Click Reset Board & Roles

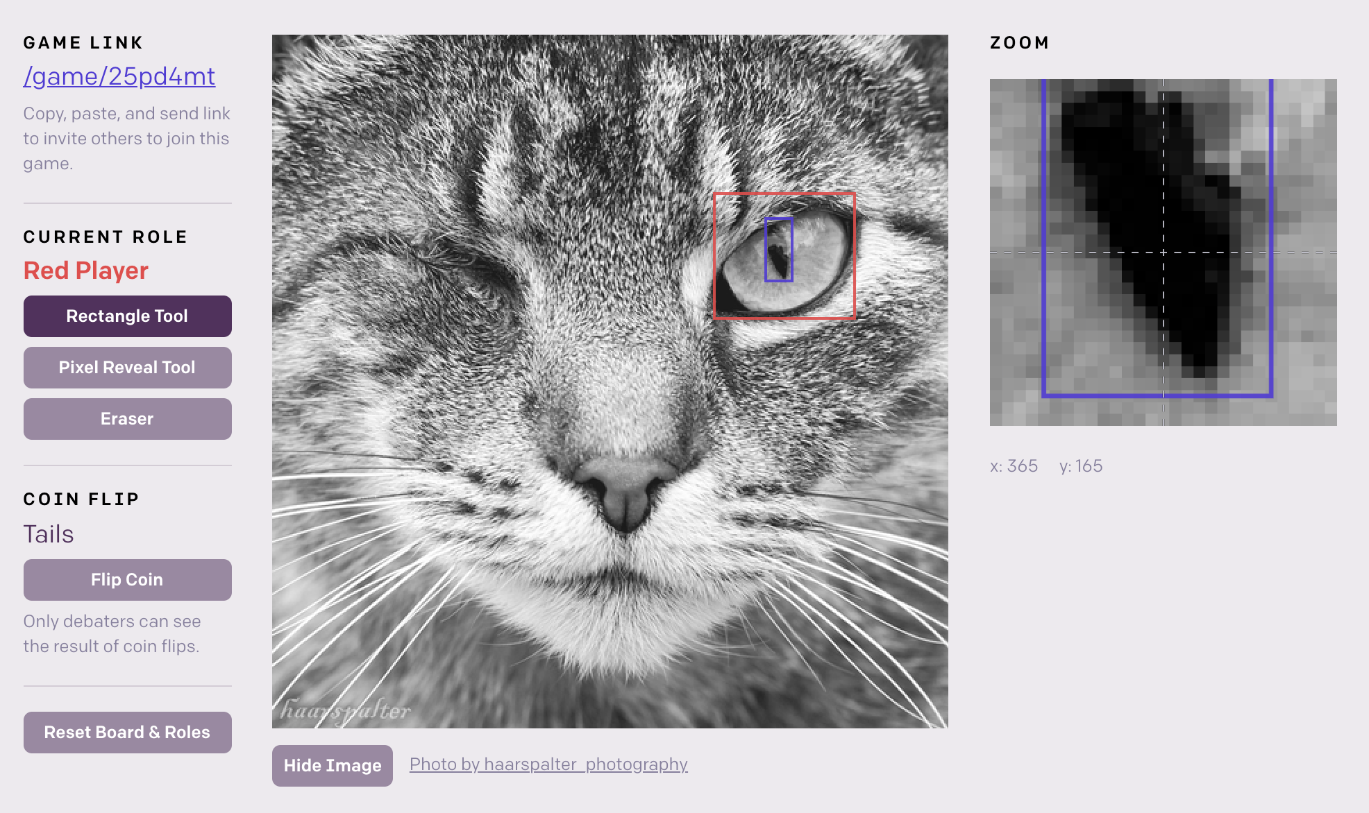(128, 733)
